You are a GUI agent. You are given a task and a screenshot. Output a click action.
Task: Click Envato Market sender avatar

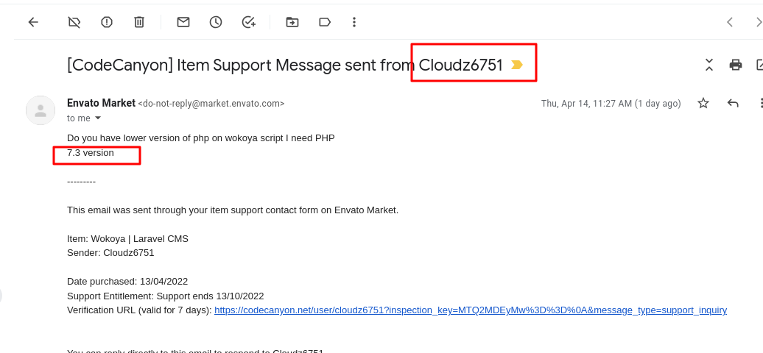tap(41, 110)
